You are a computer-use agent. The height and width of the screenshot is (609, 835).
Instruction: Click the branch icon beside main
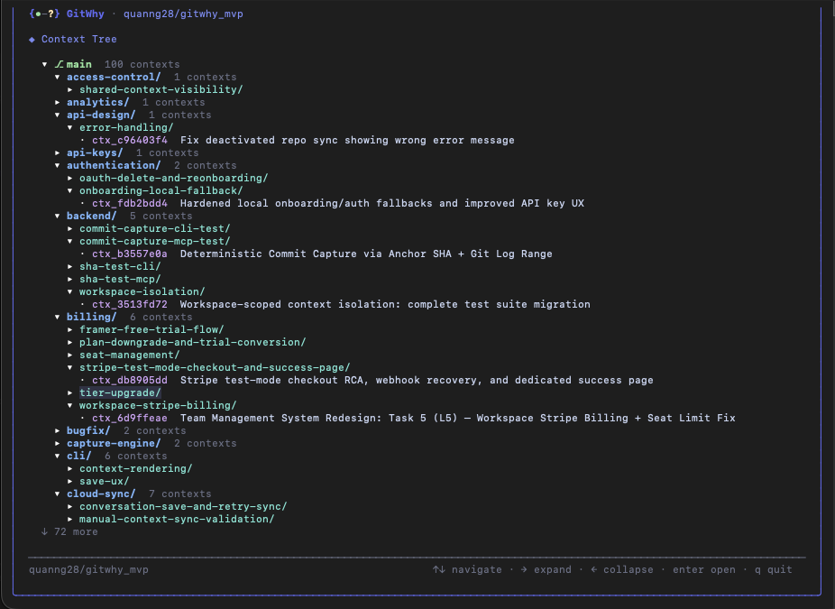[x=60, y=64]
